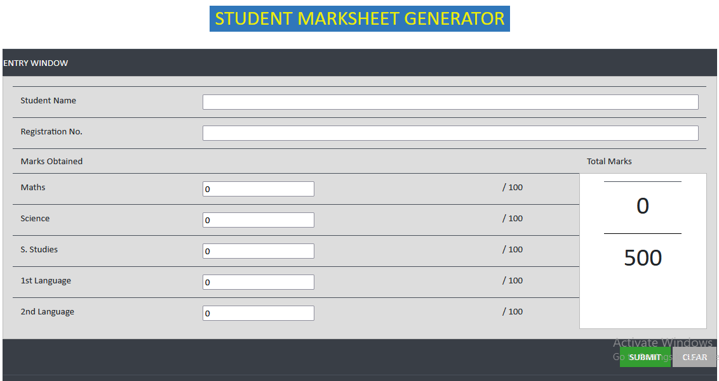Focus the S. Studies marks input
This screenshot has width=719, height=381.
(258, 251)
